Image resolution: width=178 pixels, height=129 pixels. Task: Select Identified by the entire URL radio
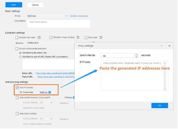(20, 53)
